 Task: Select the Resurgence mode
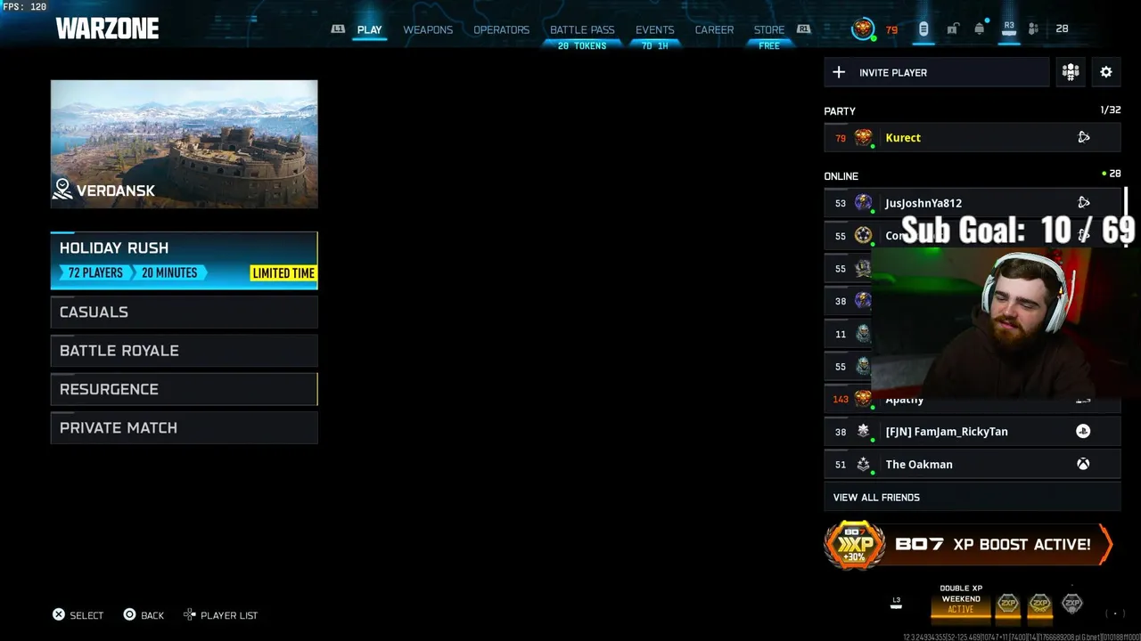(185, 389)
